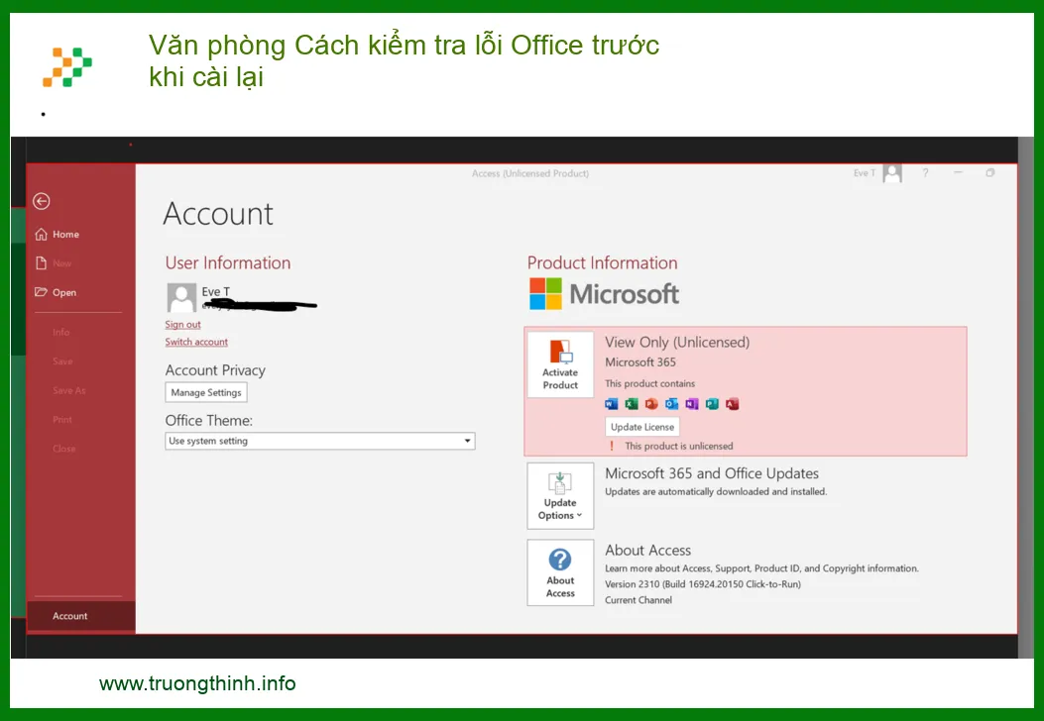Click the PowerPoint app icon
Viewport: 1044px width, 721px height.
pyautogui.click(x=651, y=404)
